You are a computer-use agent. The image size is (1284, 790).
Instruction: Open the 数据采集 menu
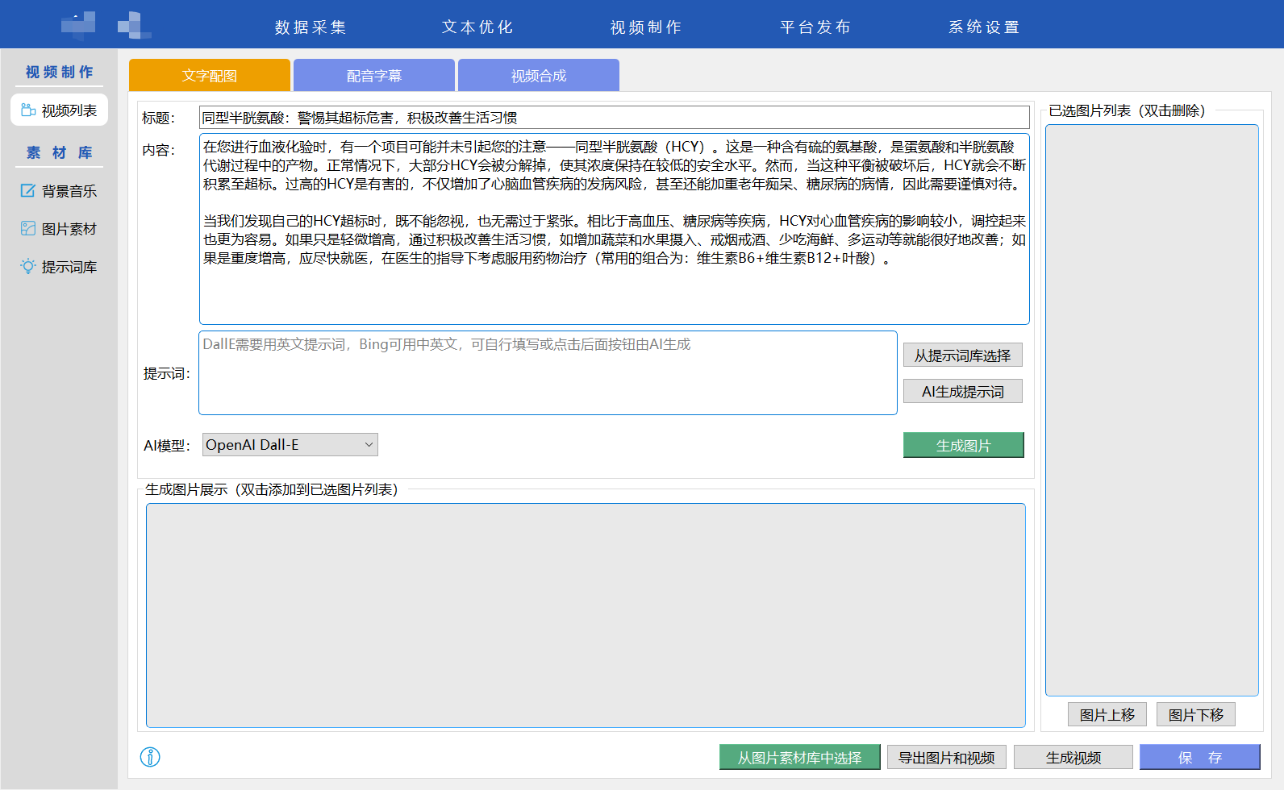(x=311, y=27)
